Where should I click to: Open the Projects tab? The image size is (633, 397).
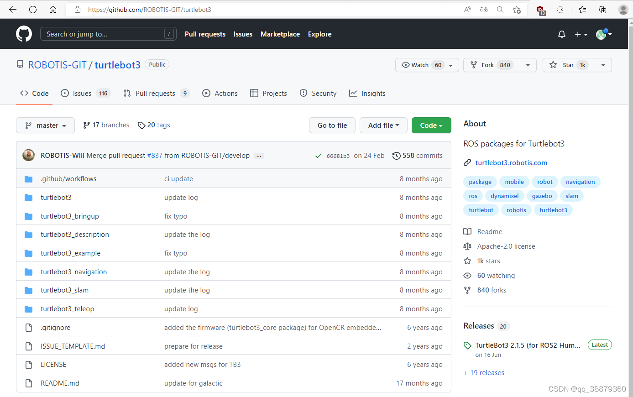click(268, 93)
